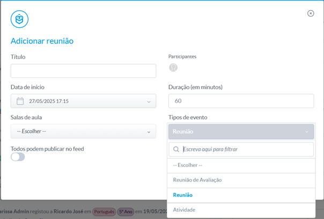The image size is (324, 219).
Task: Click the 'Participantes' label
Action: click(182, 57)
